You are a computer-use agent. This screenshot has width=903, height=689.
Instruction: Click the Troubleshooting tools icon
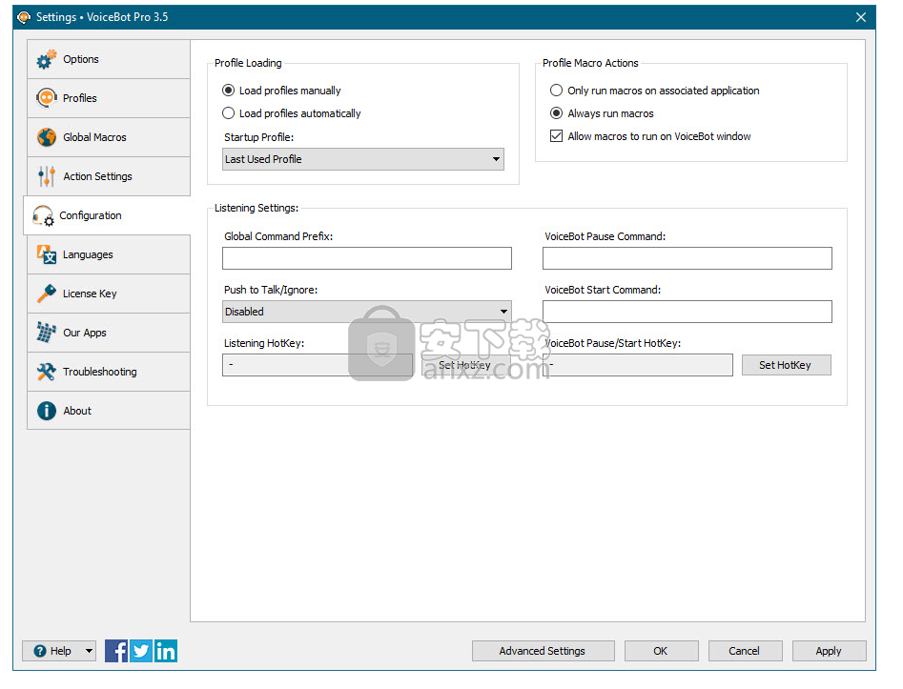(46, 372)
